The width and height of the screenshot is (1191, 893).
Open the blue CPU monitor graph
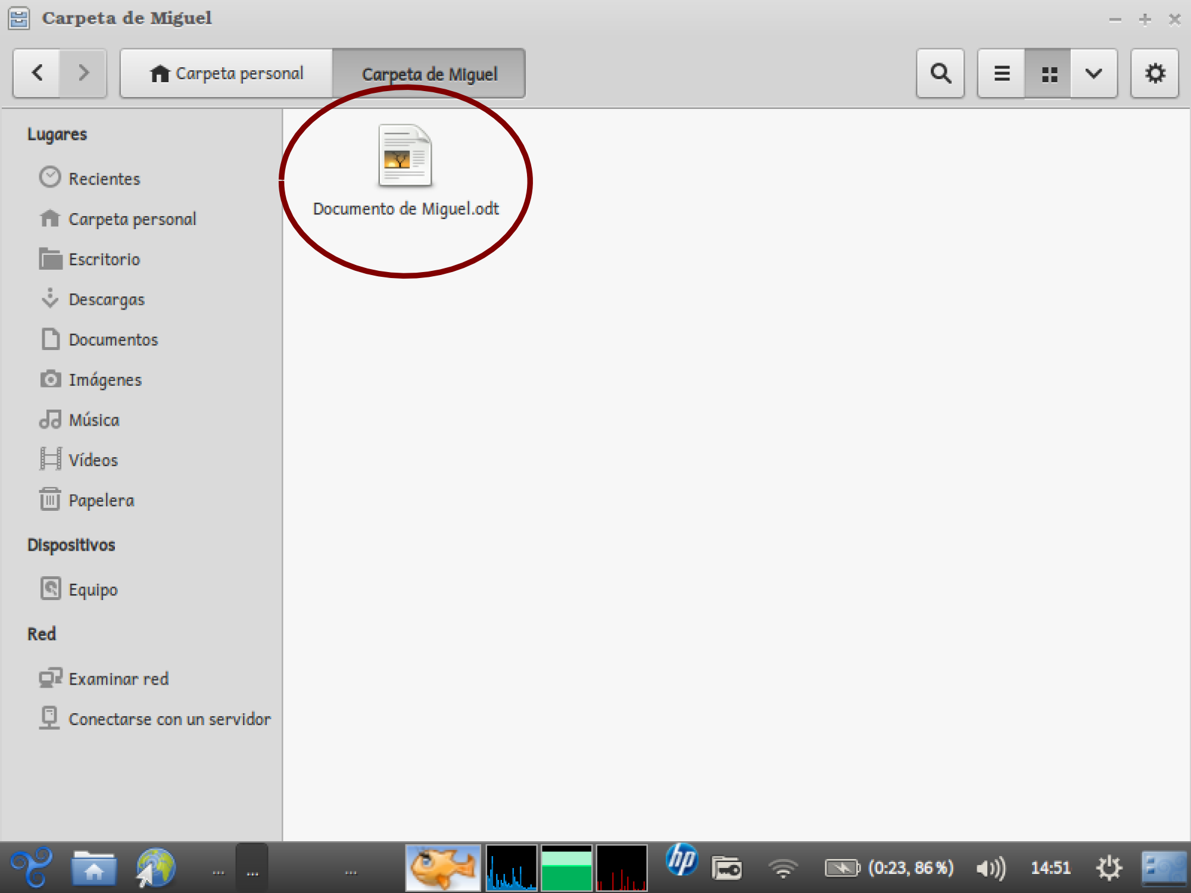pyautogui.click(x=512, y=868)
